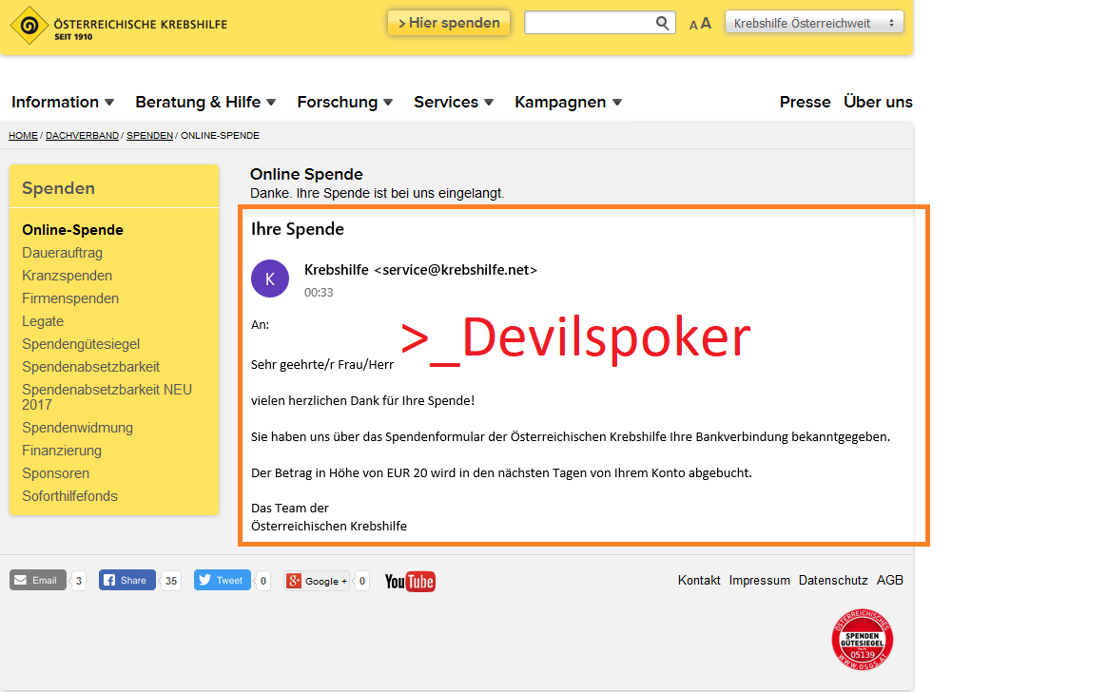This screenshot has width=1107, height=692.
Task: Expand the Kampagnen menu
Action: [x=569, y=102]
